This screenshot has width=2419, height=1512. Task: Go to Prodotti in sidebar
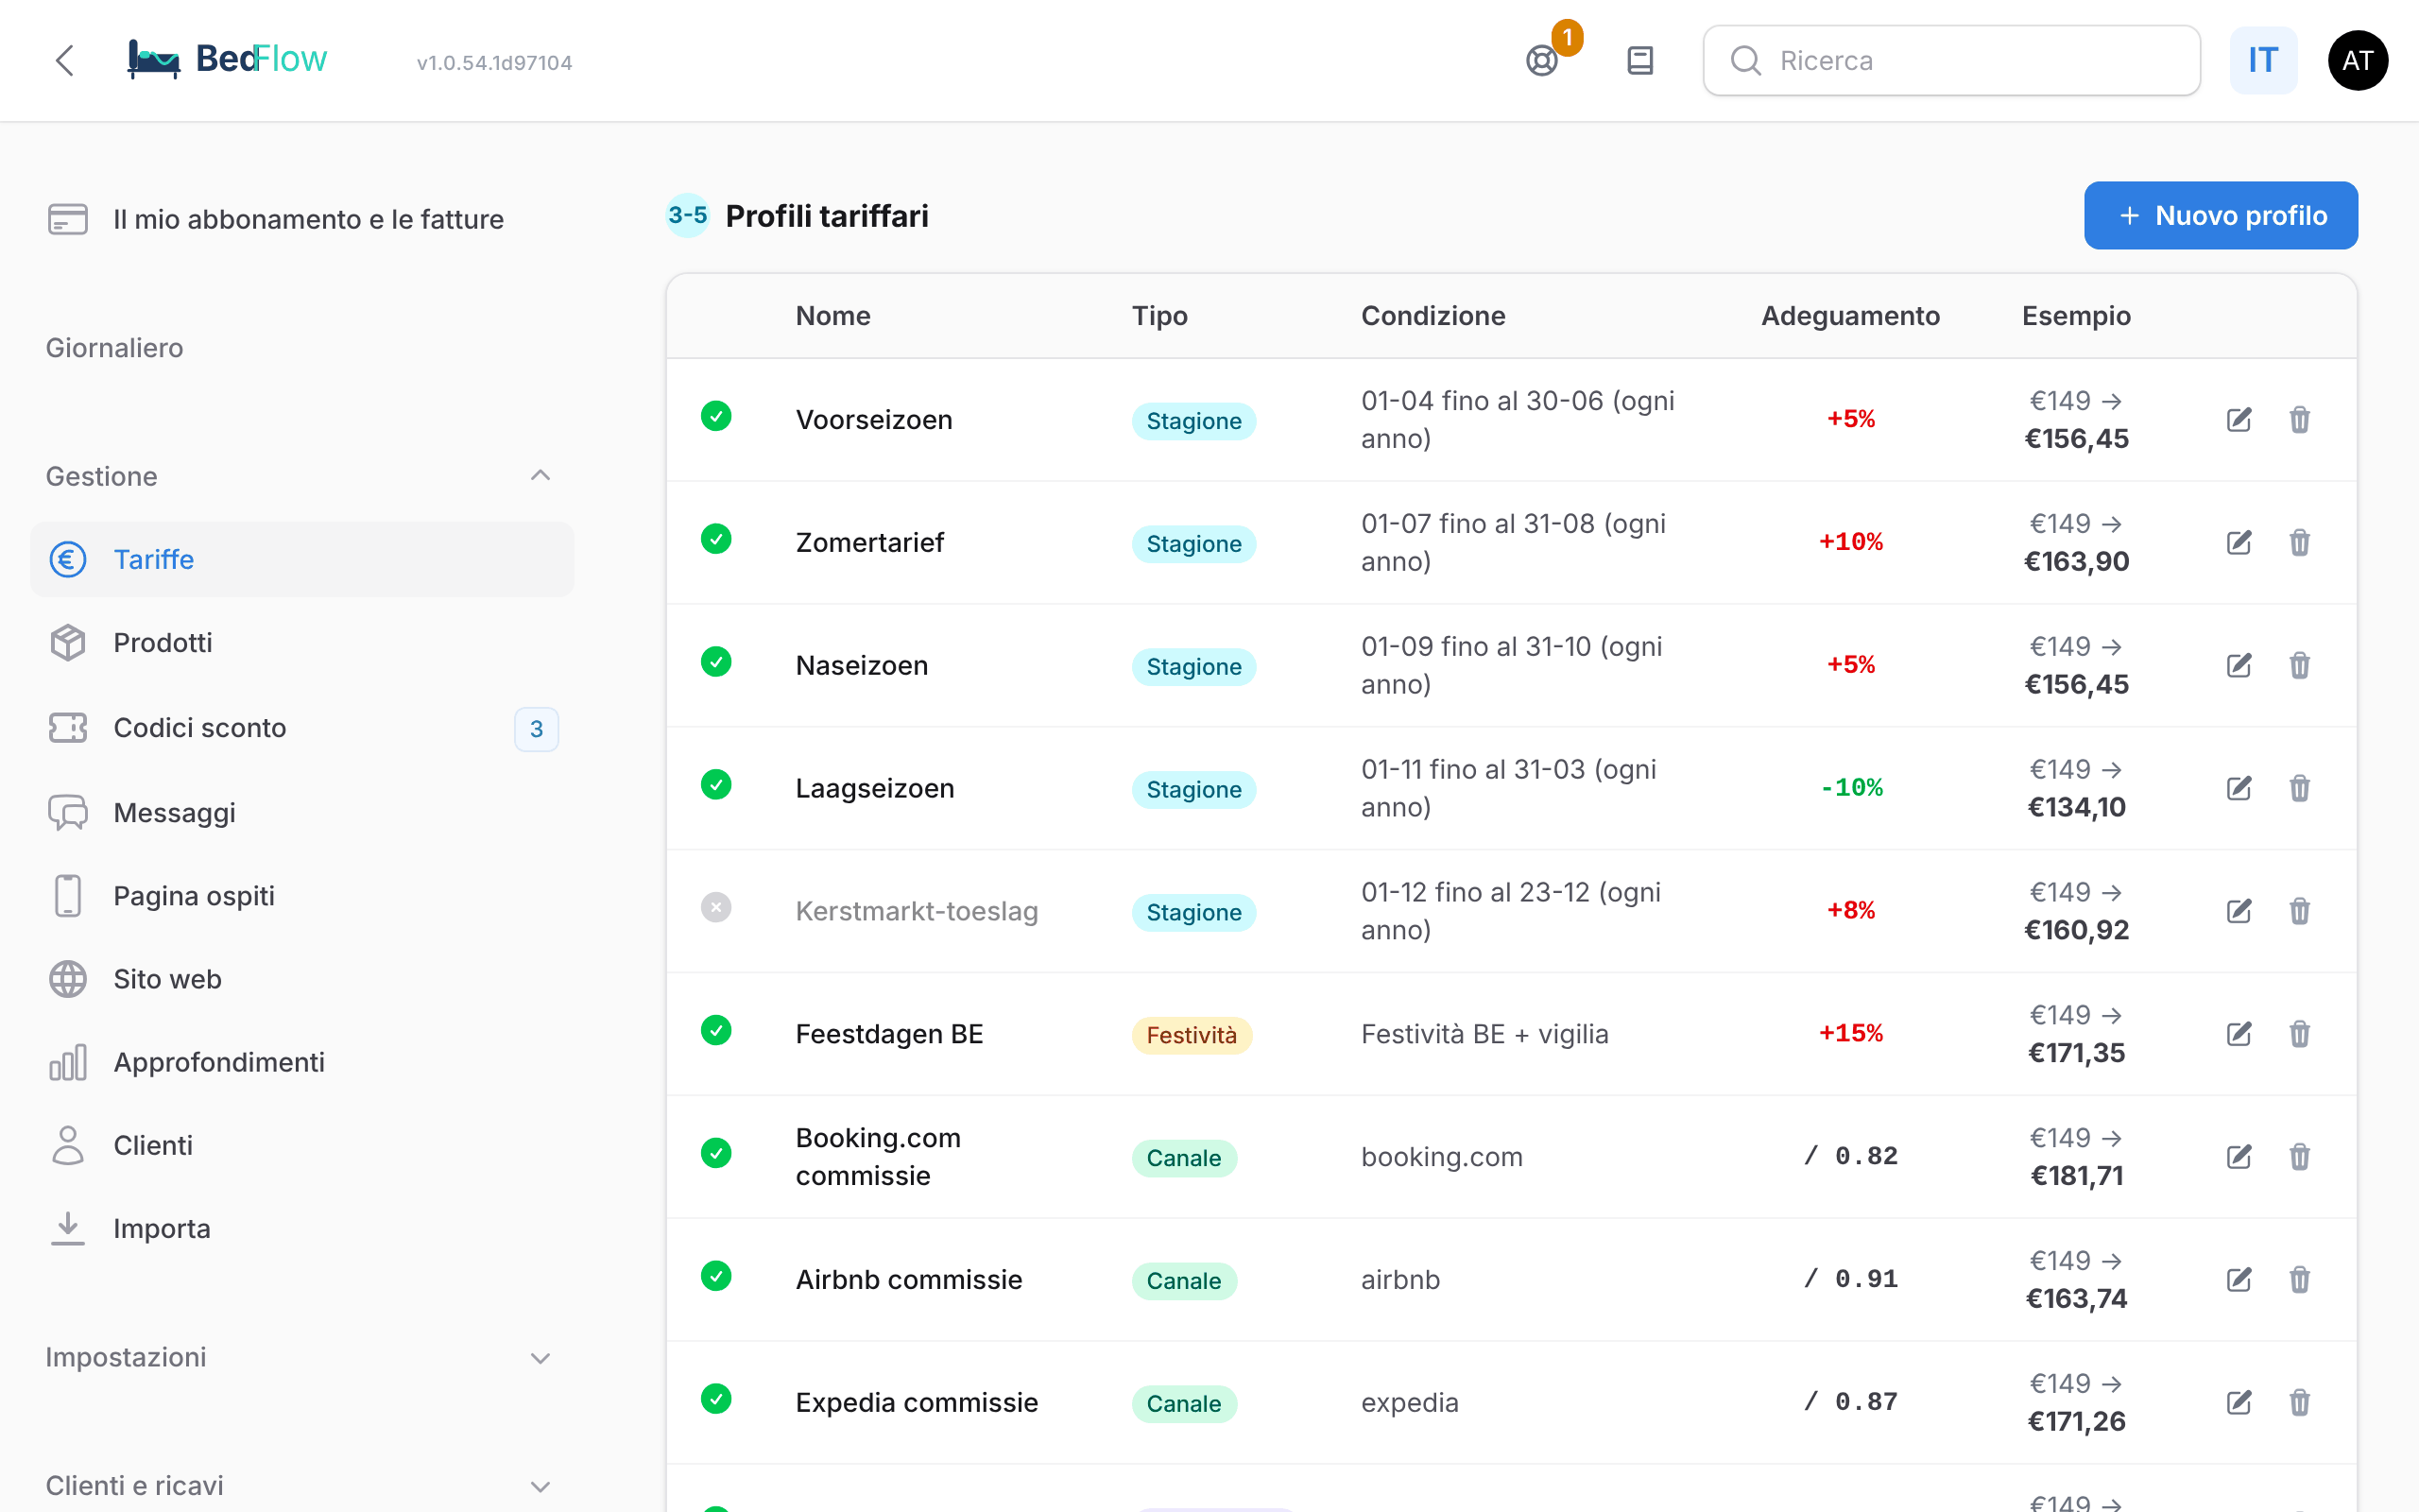click(301, 643)
